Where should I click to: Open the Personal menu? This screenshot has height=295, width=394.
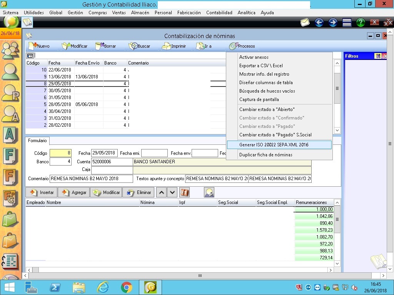pyautogui.click(x=163, y=13)
